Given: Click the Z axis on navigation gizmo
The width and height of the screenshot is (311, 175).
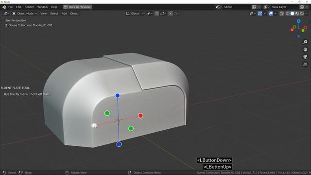Looking at the screenshot, I should (299, 21).
